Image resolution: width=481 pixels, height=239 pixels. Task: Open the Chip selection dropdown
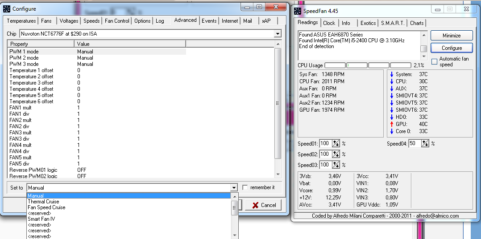point(278,34)
